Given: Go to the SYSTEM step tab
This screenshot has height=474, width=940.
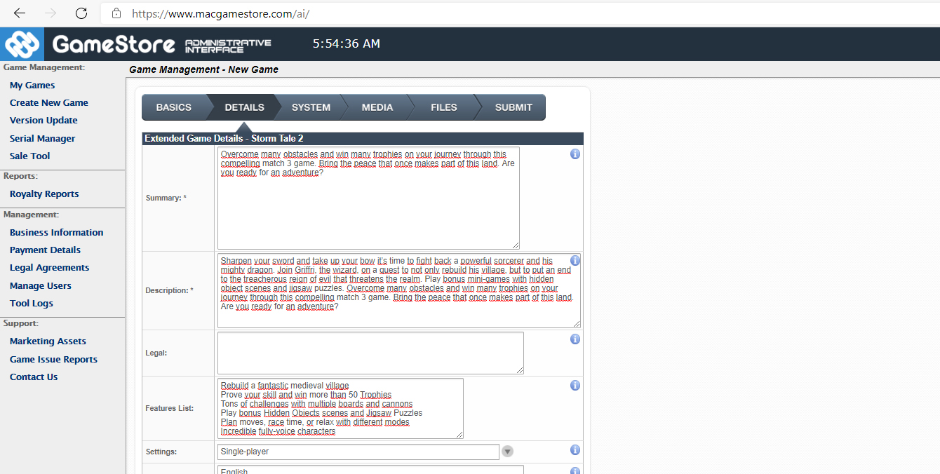Looking at the screenshot, I should (x=311, y=107).
